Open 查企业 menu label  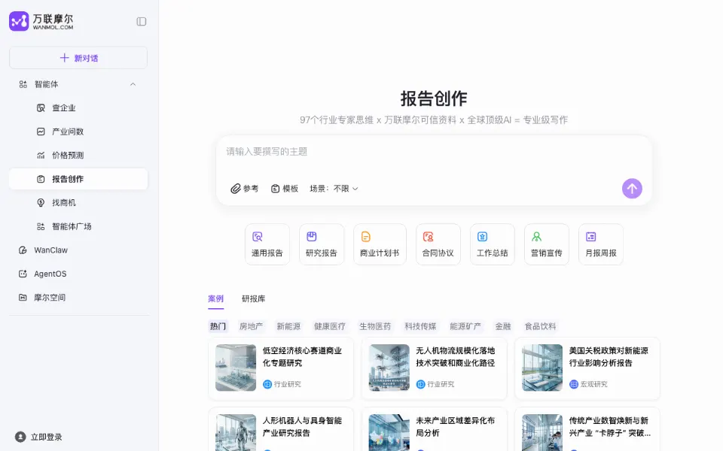pyautogui.click(x=64, y=108)
